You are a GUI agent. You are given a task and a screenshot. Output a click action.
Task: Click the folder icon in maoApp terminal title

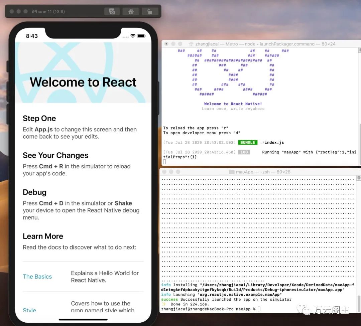[232, 172]
